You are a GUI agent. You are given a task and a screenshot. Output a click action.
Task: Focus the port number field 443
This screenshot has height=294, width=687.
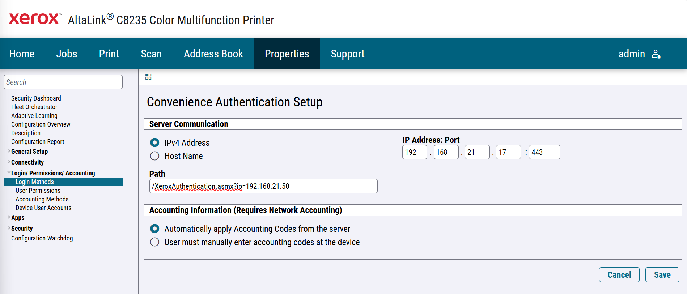coord(544,152)
